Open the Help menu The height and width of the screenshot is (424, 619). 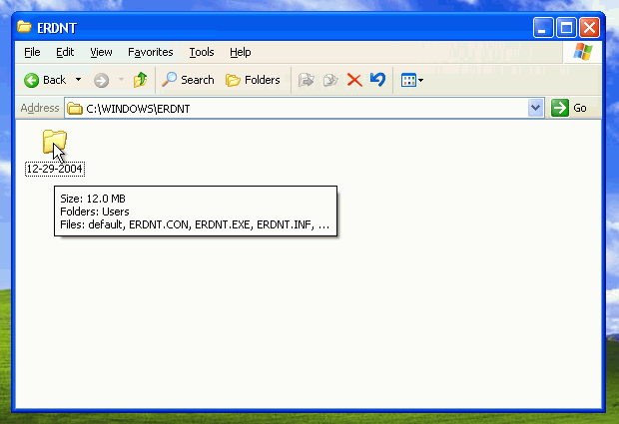point(240,52)
